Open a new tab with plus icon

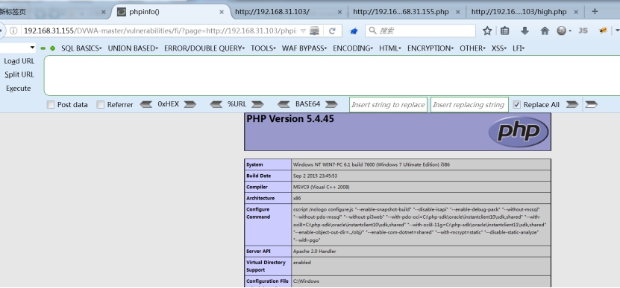pyautogui.click(x=595, y=11)
